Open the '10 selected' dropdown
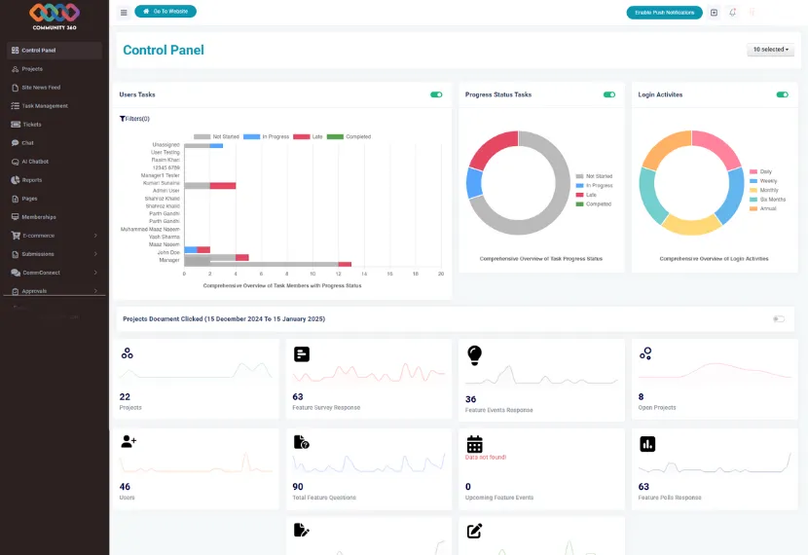808x555 pixels. [770, 50]
